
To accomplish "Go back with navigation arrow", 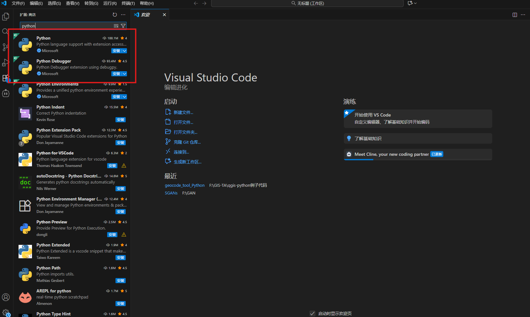I will (x=196, y=3).
